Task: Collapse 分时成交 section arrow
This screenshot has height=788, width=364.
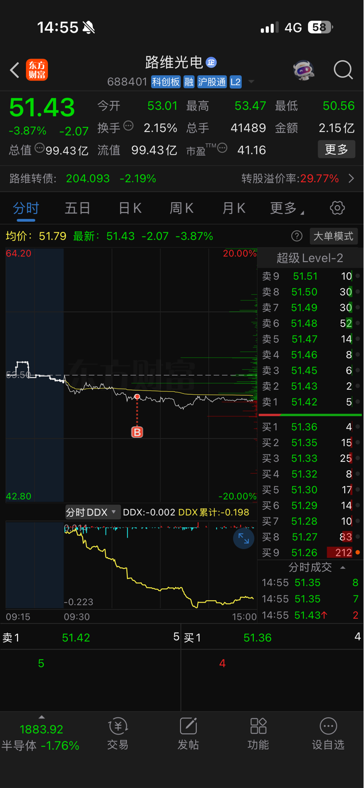Action: pos(343,567)
